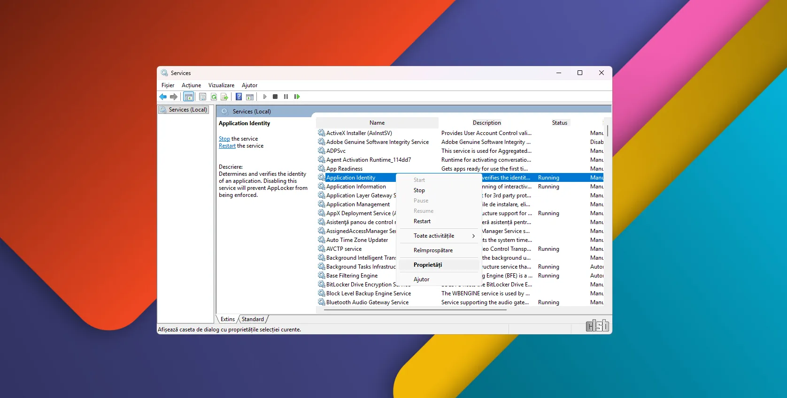The height and width of the screenshot is (398, 787).
Task: Click description 'Provides User Account Control vali...'
Action: [486, 133]
